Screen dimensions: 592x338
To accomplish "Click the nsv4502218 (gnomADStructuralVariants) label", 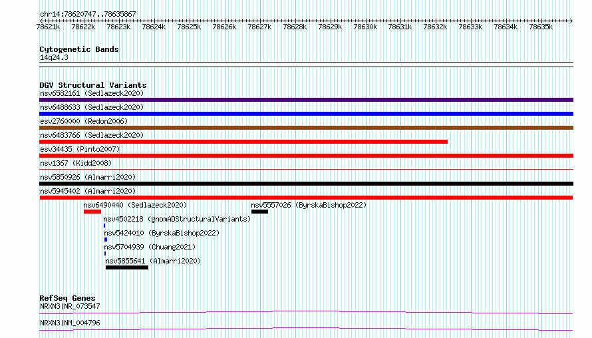I will tap(177, 219).
